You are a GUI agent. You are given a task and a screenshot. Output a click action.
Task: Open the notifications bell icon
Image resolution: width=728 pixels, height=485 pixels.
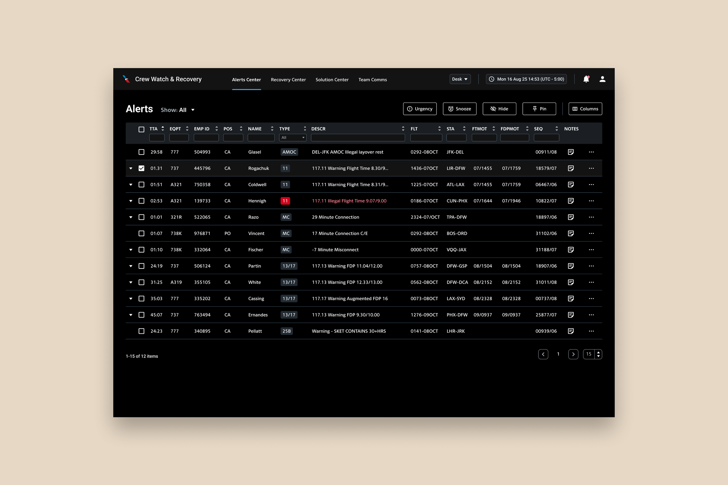coord(586,79)
